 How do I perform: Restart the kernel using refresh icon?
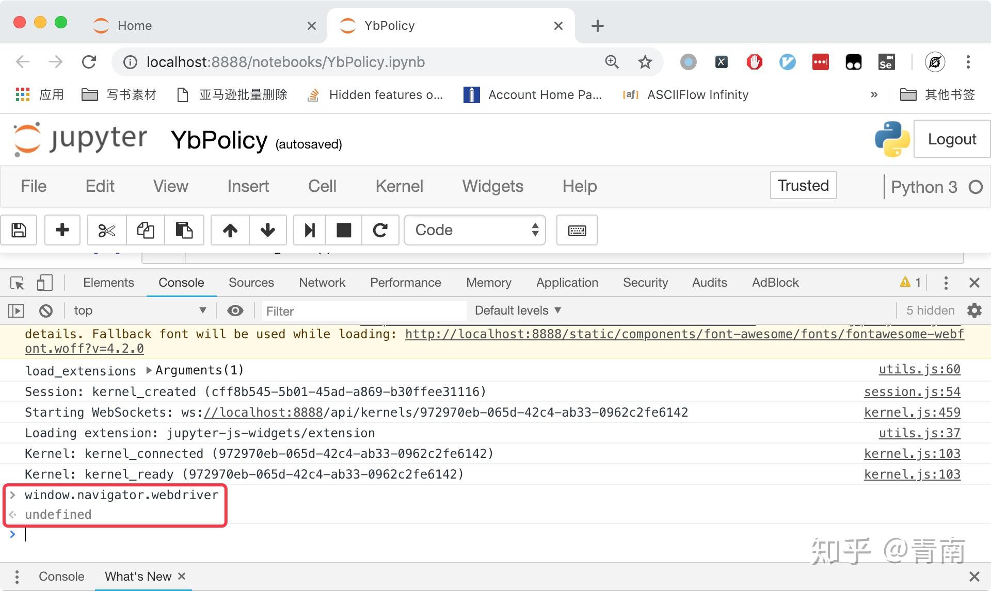click(381, 230)
